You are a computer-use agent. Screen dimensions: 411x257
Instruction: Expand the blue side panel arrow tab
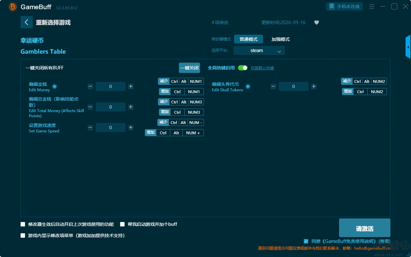408,47
